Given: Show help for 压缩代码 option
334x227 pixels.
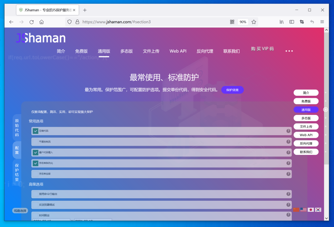Looking at the screenshot, I should click(288, 131).
